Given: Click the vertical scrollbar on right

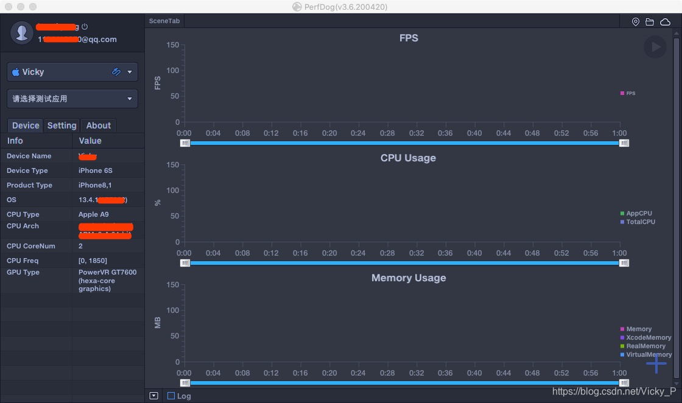Looking at the screenshot, I should tap(677, 208).
